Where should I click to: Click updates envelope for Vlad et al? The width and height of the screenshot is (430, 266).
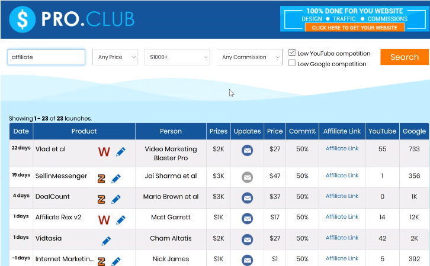[248, 150]
